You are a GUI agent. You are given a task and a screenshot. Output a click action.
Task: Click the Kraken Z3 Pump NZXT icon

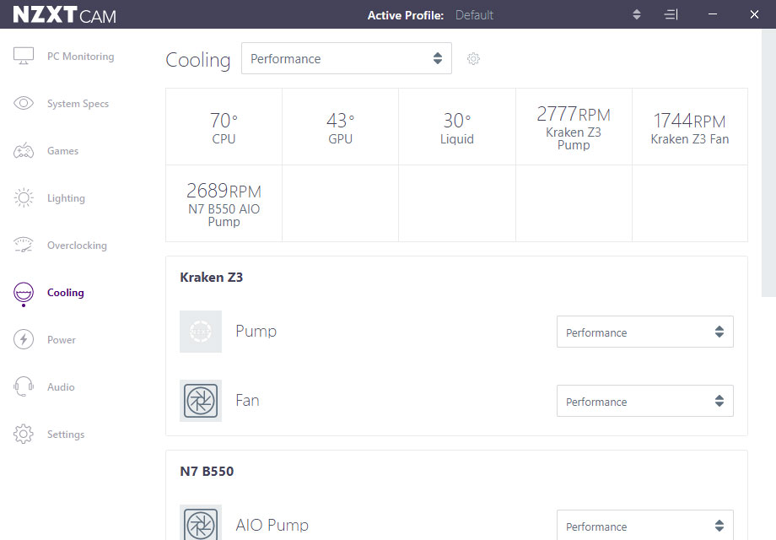(201, 331)
